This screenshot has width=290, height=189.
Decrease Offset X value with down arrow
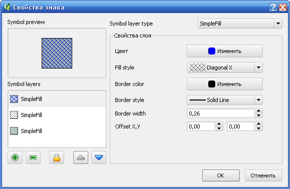(219, 128)
